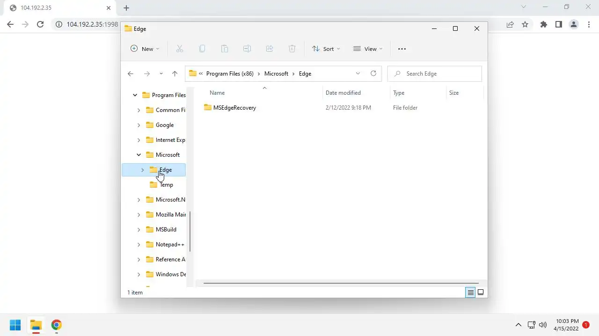Open Chrome extensions puzzle icon
Viewport: 599px width, 336px height.
544,24
